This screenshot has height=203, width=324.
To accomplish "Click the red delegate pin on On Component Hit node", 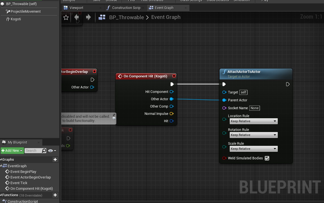I will pyautogui.click(x=174, y=76).
